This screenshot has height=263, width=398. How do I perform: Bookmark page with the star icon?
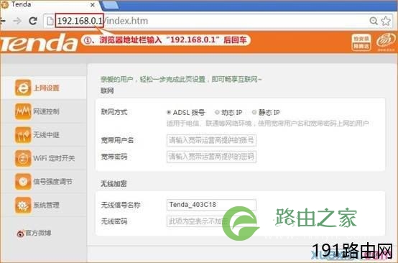386,21
